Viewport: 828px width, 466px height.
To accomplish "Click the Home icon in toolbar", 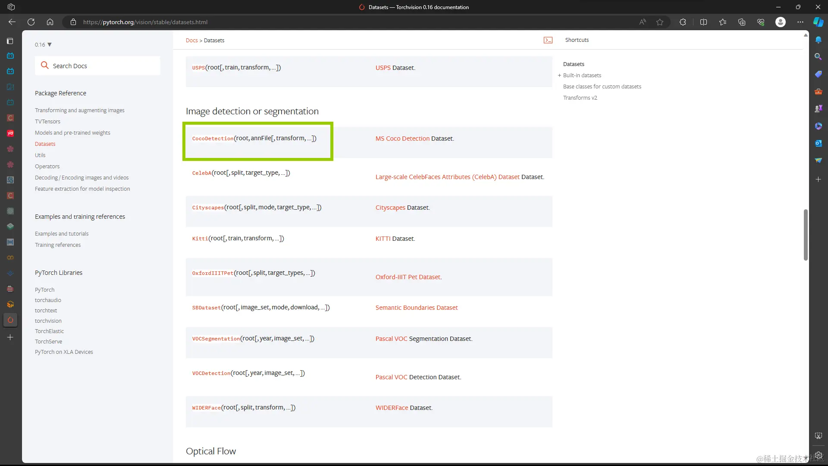I will point(50,22).
